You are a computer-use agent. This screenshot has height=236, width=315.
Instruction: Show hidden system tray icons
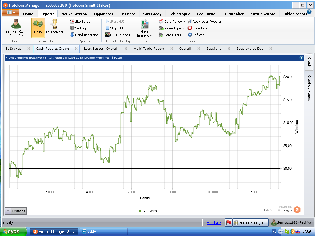coord(281,232)
